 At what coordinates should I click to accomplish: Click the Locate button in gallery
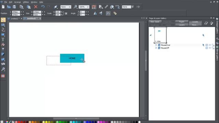pos(195,22)
